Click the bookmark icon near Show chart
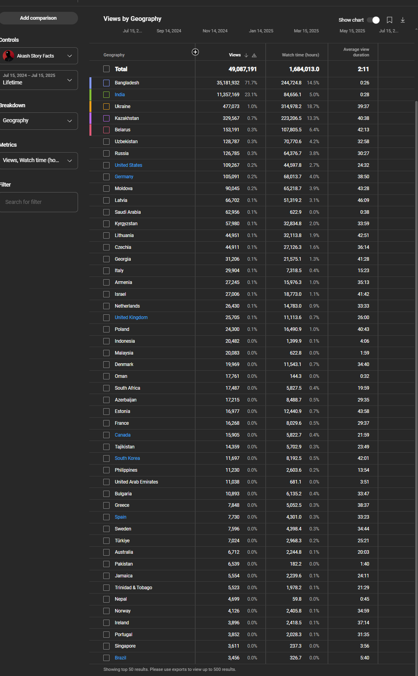 click(389, 20)
